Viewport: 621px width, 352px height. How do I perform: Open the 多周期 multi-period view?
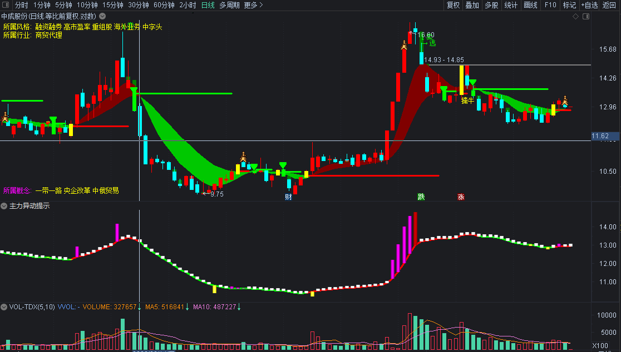point(229,5)
